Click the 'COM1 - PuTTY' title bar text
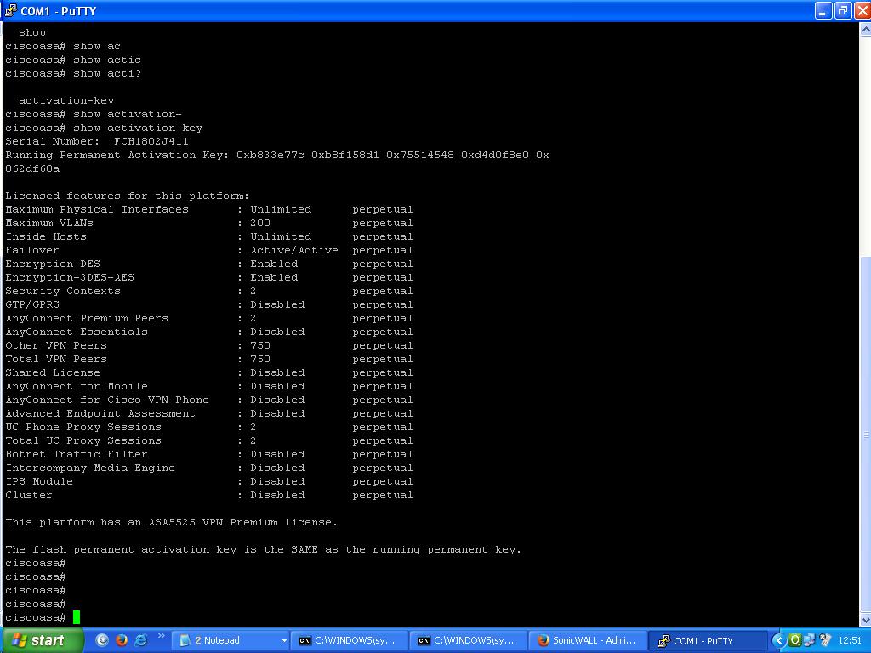This screenshot has width=871, height=653. (59, 11)
